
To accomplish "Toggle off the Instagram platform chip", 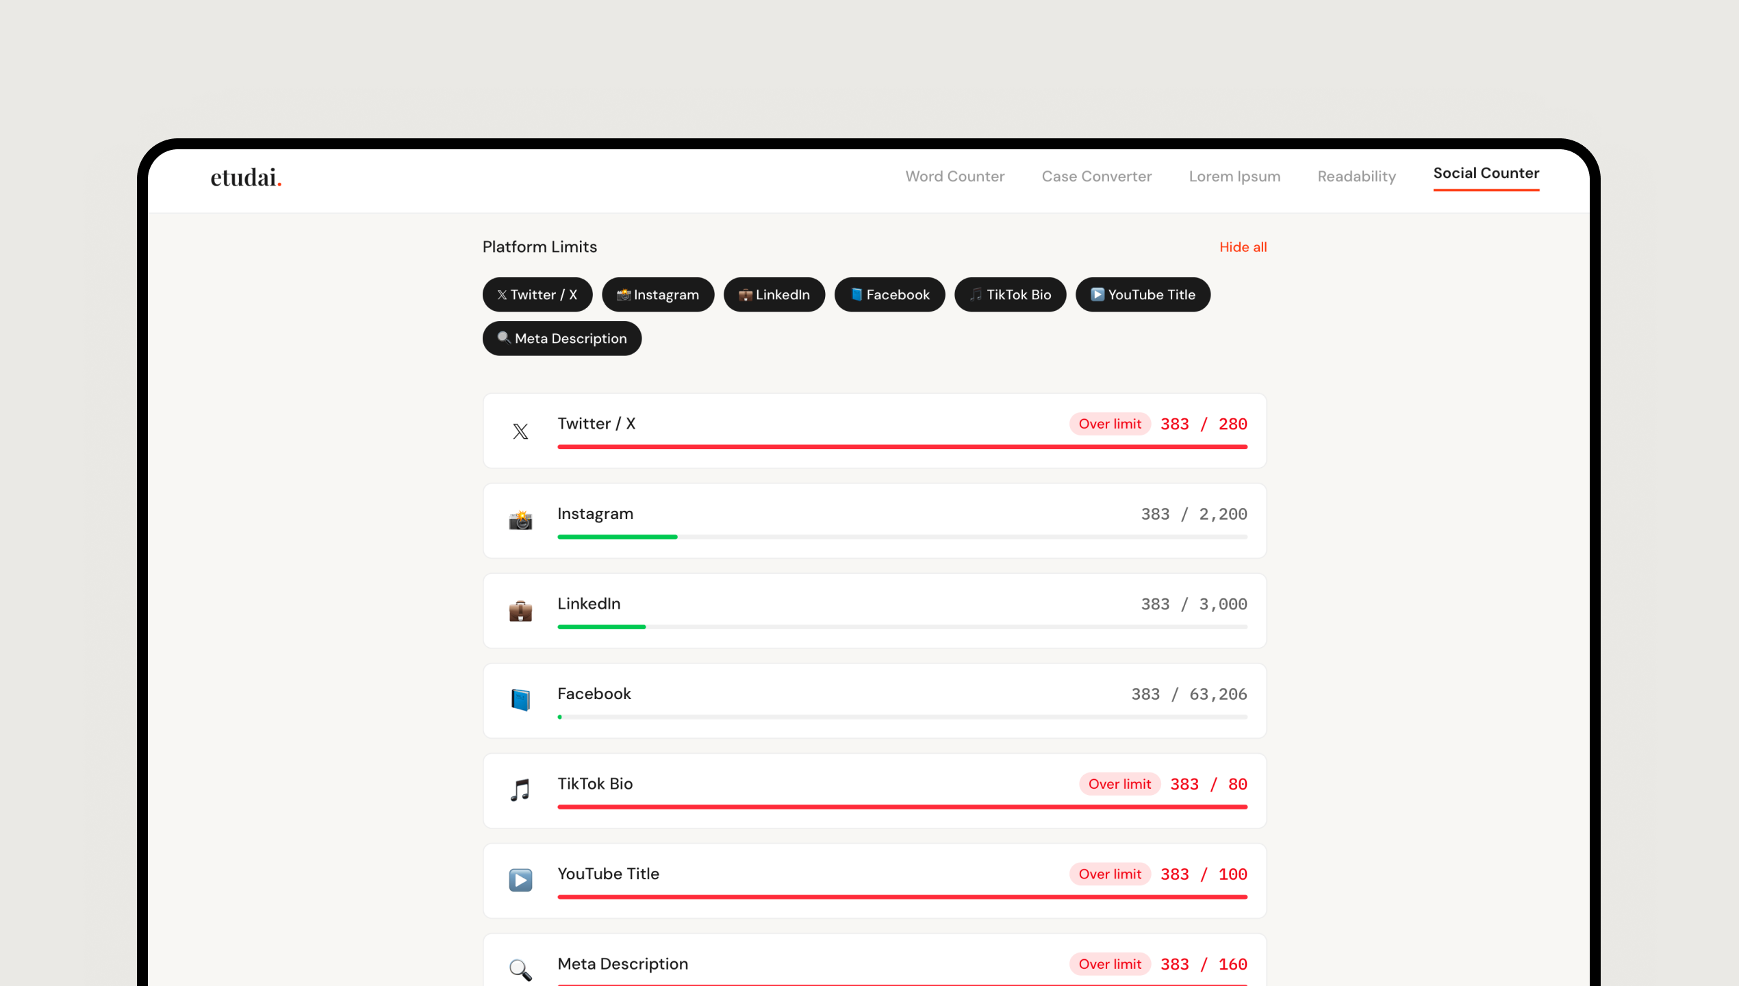I will pyautogui.click(x=658, y=295).
